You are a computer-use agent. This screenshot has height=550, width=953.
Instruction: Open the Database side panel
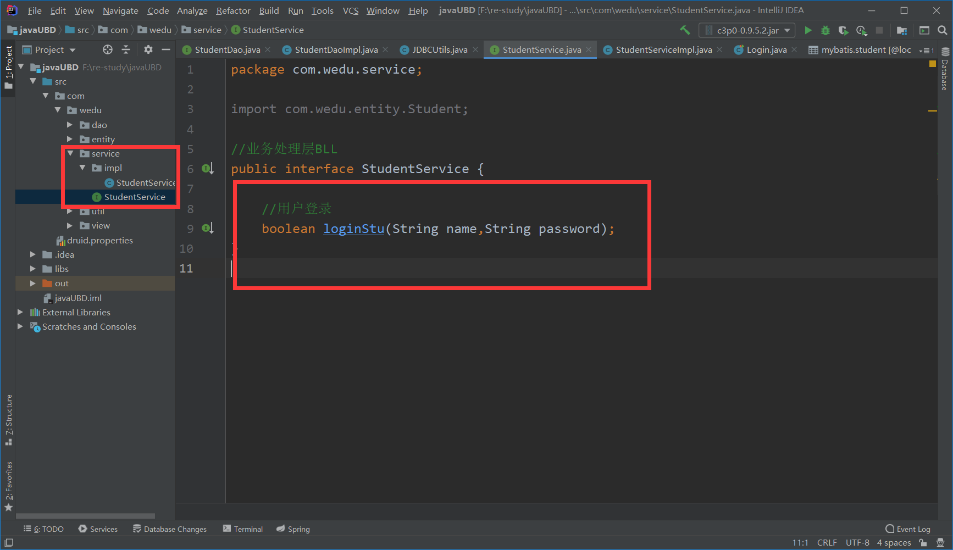pyautogui.click(x=945, y=69)
